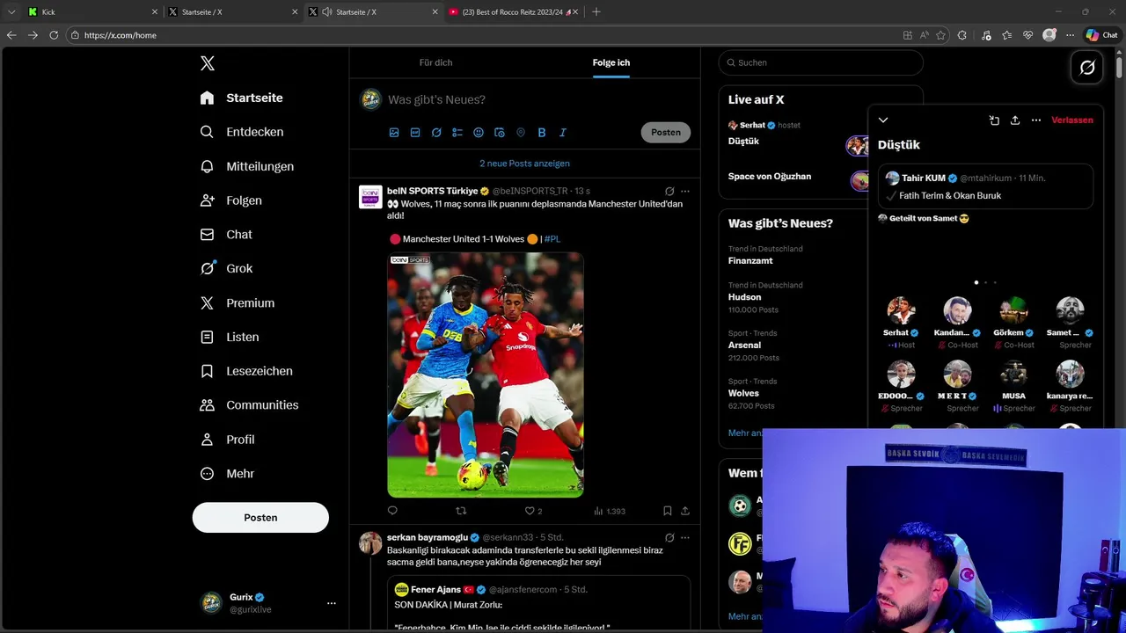This screenshot has height=633, width=1126.
Task: Open Entdecken in the sidebar
Action: (242, 132)
